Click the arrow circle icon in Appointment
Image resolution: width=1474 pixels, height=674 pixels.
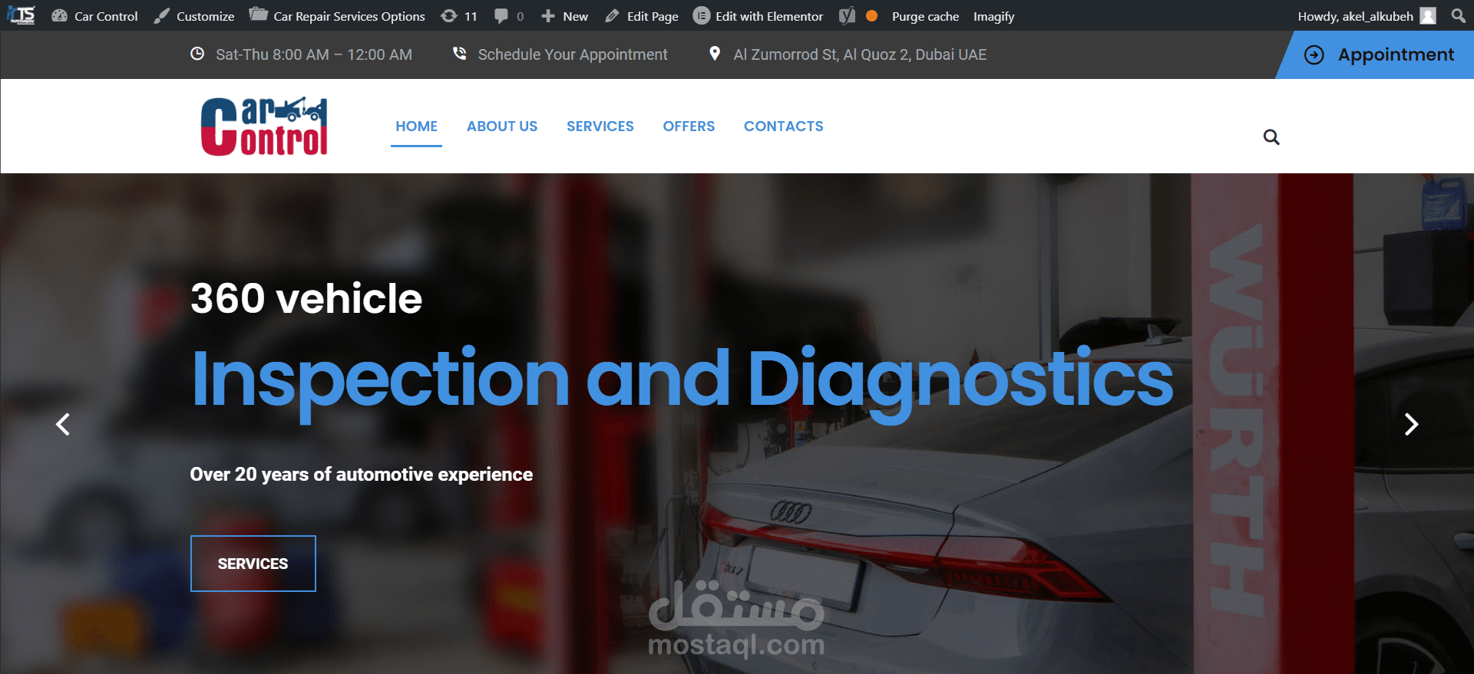coord(1314,55)
